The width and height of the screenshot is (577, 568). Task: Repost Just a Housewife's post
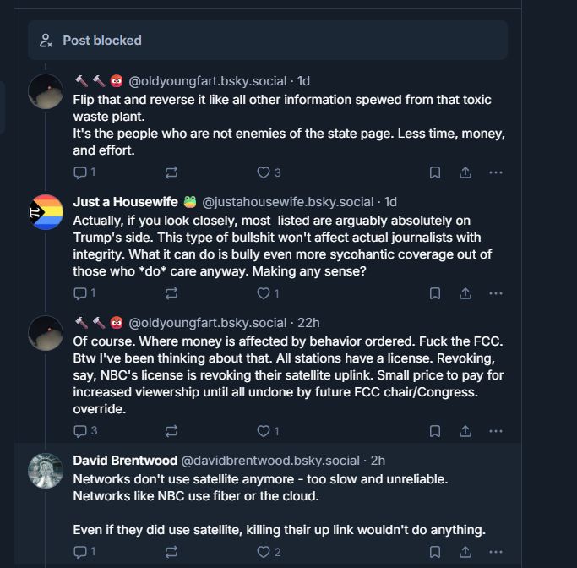click(x=171, y=293)
